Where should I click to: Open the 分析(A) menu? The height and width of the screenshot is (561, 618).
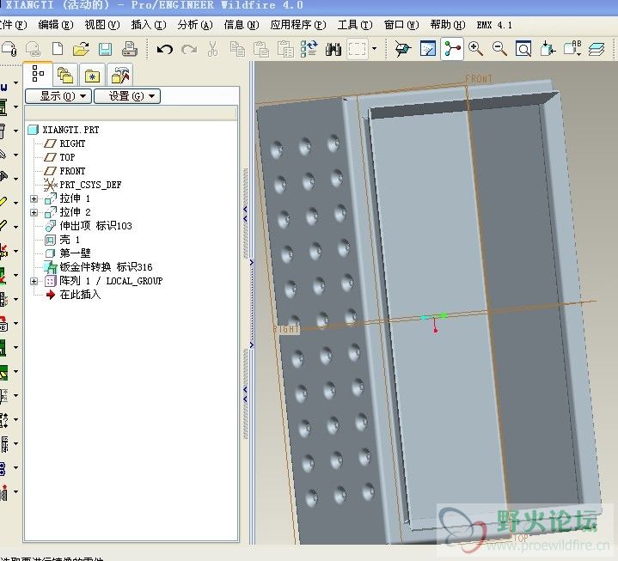(x=195, y=25)
